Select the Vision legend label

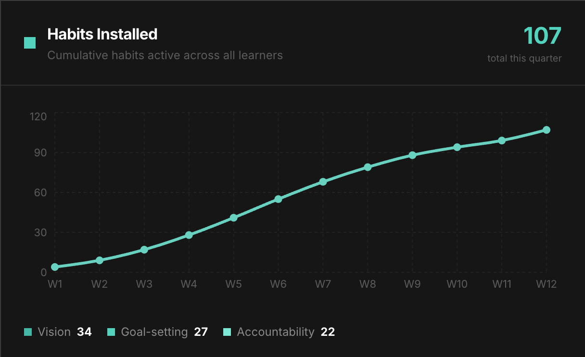tap(54, 332)
